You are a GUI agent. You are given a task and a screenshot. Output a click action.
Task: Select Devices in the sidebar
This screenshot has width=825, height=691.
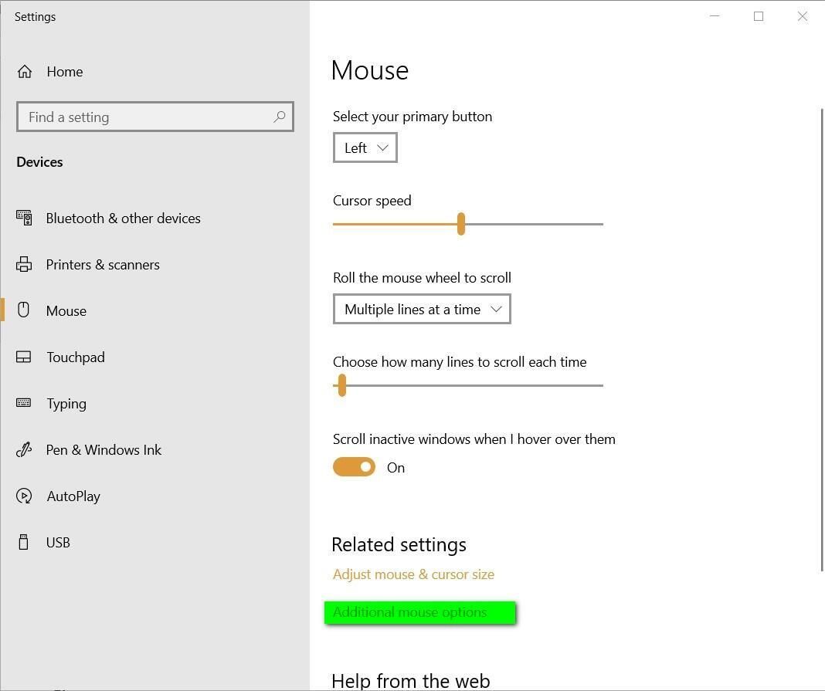[x=39, y=161]
